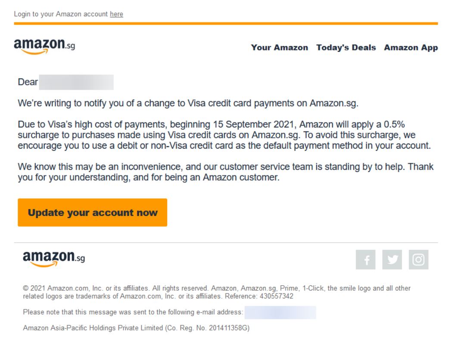Viewport: 458px width, 349px height.
Task: Click the blurred recipient name after Dear
Action: [76, 82]
